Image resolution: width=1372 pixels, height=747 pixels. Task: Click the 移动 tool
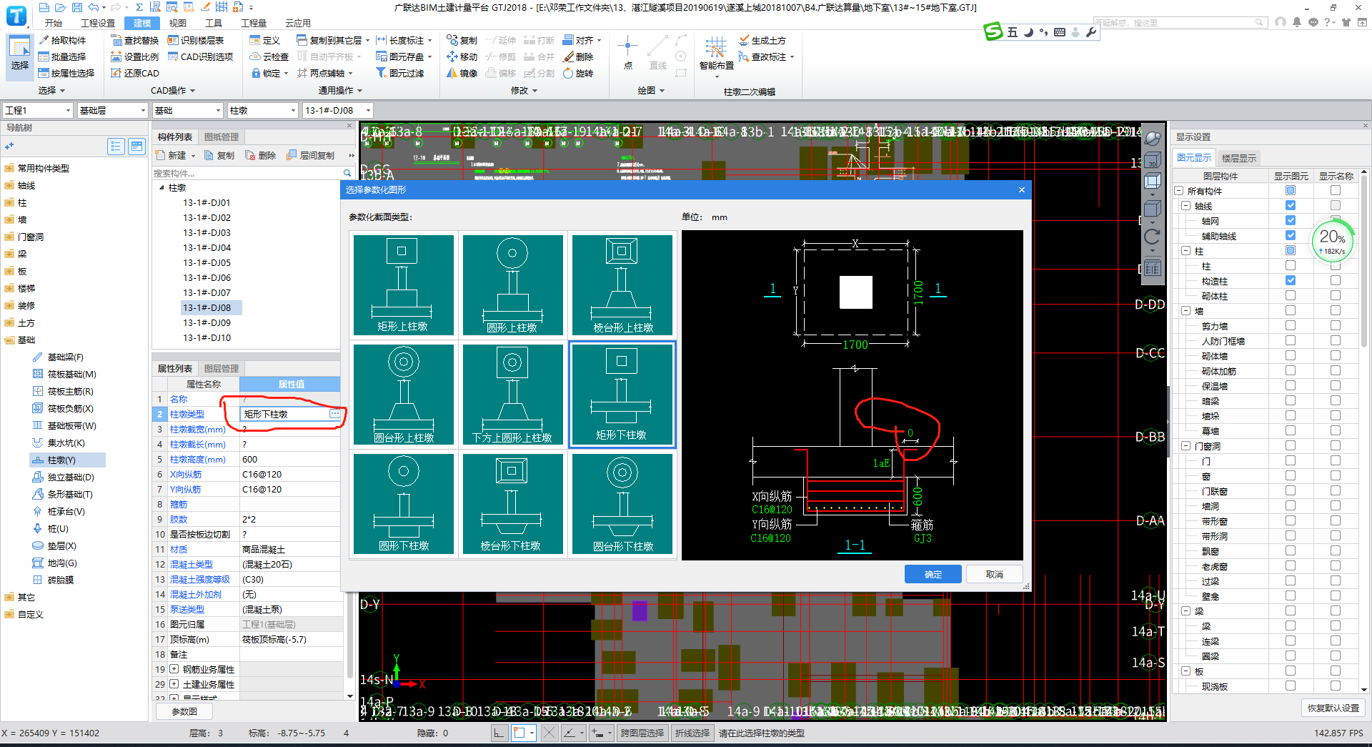pyautogui.click(x=462, y=56)
